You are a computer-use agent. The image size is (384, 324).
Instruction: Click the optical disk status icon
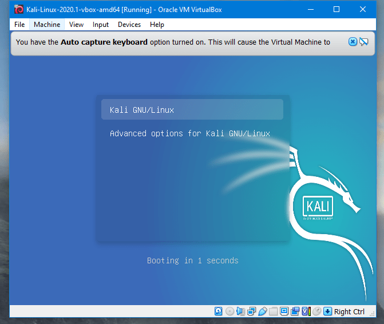tap(229, 311)
